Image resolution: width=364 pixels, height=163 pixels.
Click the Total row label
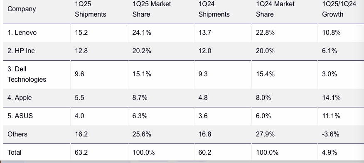pos(15,152)
